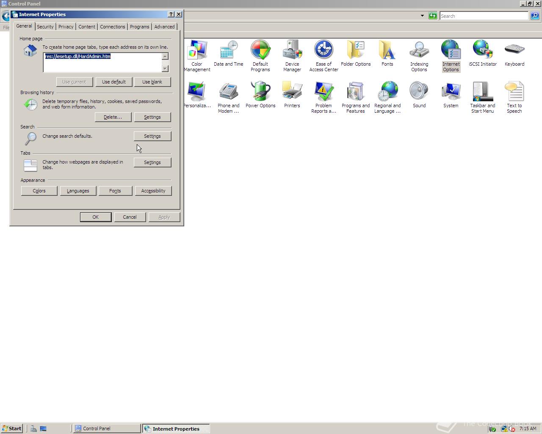Switch to the Programs tab
The image size is (542, 434).
click(140, 27)
